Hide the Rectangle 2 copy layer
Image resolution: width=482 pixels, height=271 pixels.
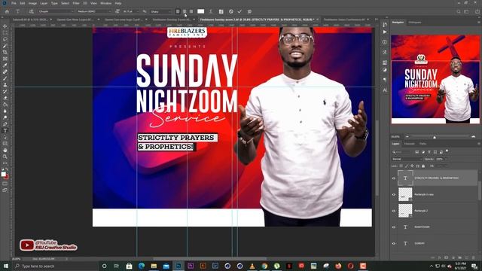pos(394,194)
